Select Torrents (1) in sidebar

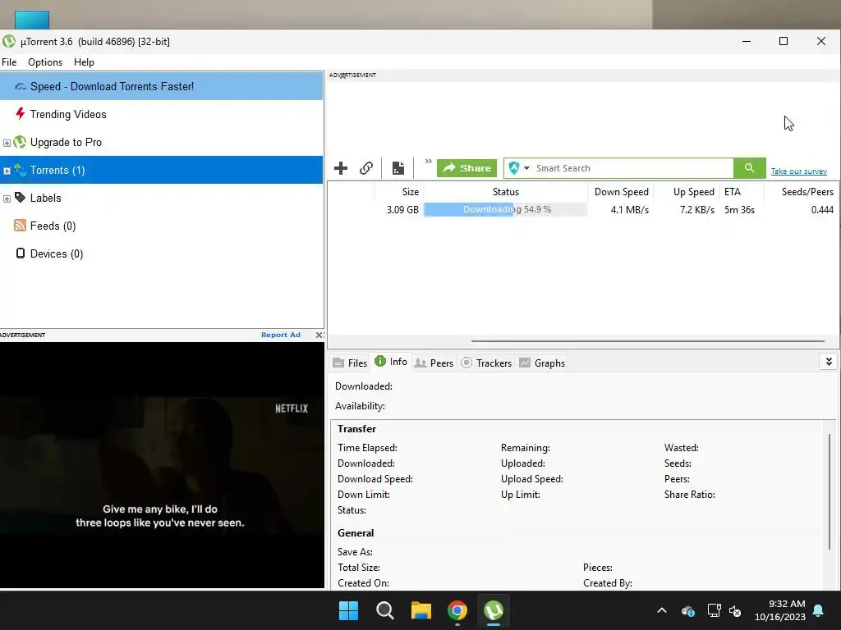162,170
